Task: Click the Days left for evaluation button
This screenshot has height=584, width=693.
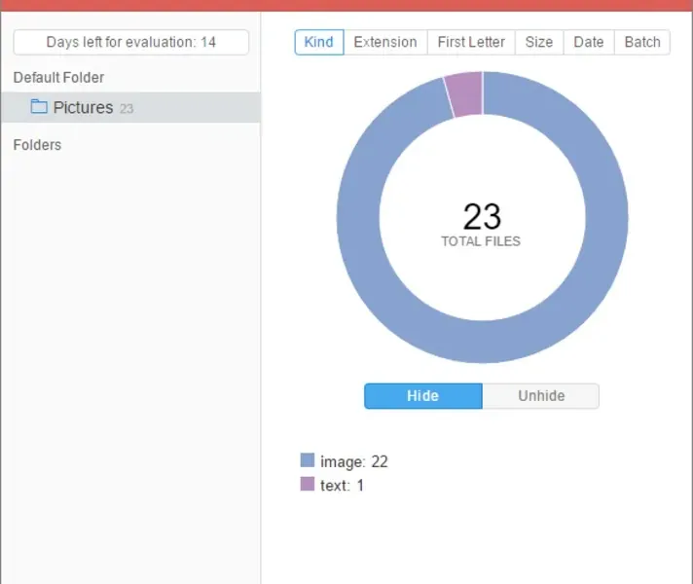Action: click(131, 43)
